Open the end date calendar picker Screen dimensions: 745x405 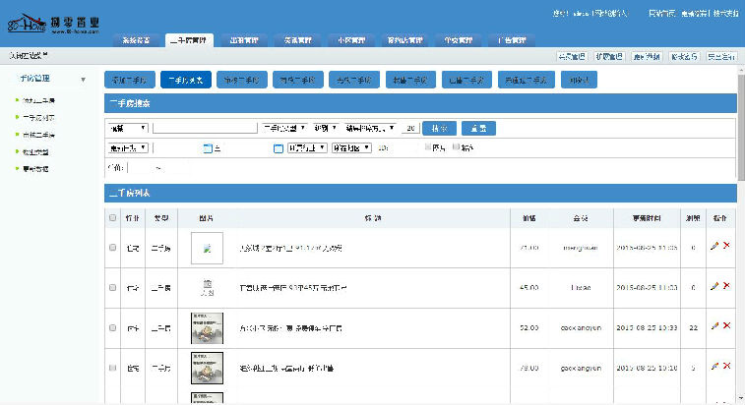[x=279, y=148]
